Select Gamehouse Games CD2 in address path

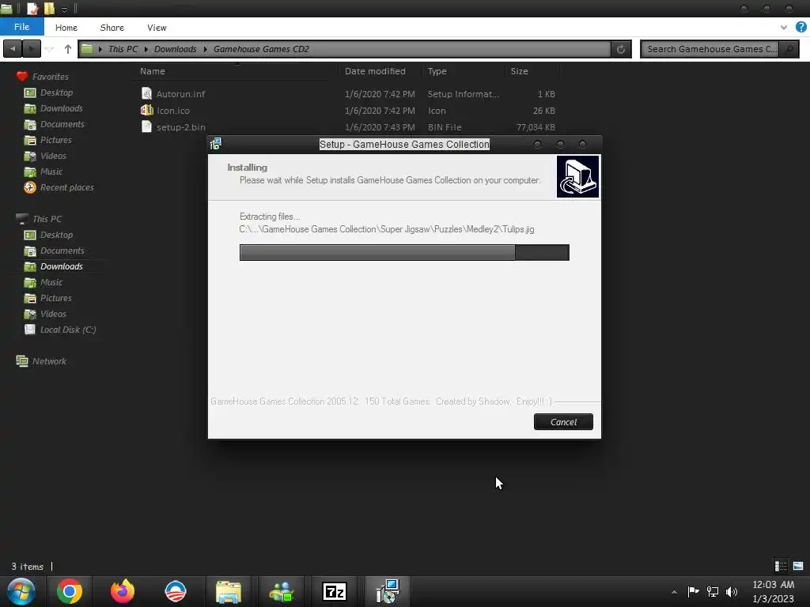click(261, 49)
